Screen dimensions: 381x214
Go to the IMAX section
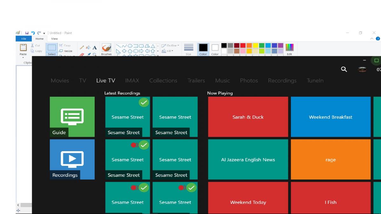[132, 81]
